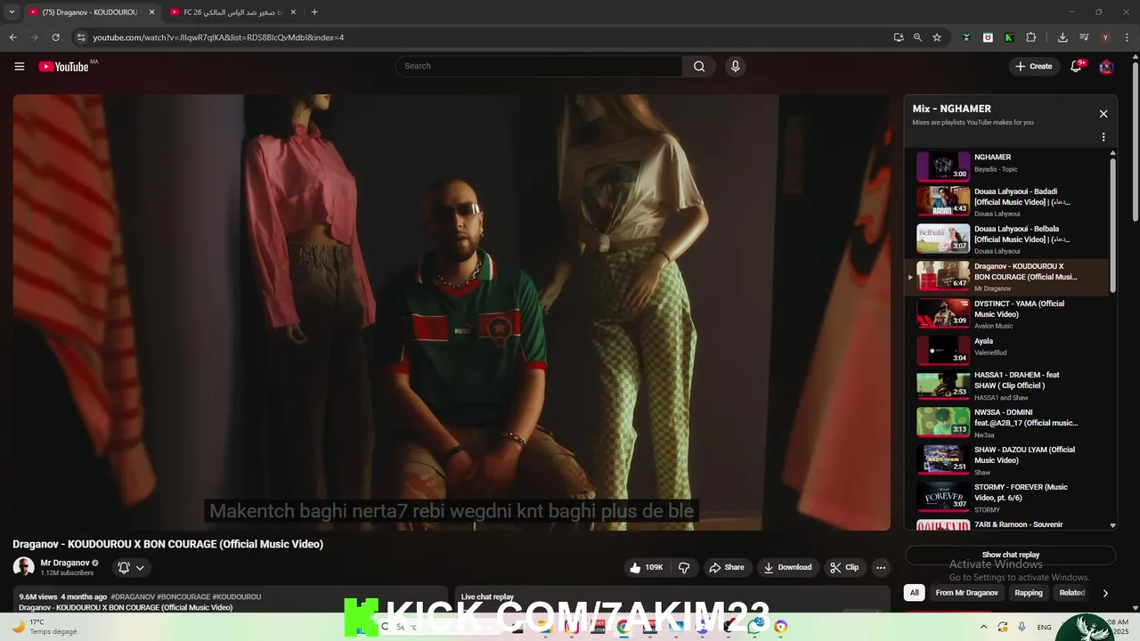Open more actions ellipsis under video
The image size is (1140, 641).
[x=881, y=567]
